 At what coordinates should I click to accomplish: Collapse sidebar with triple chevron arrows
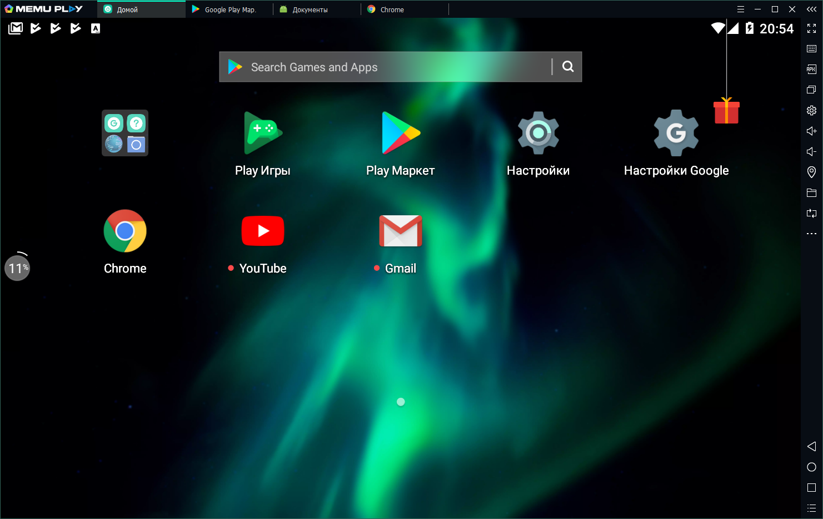[811, 9]
